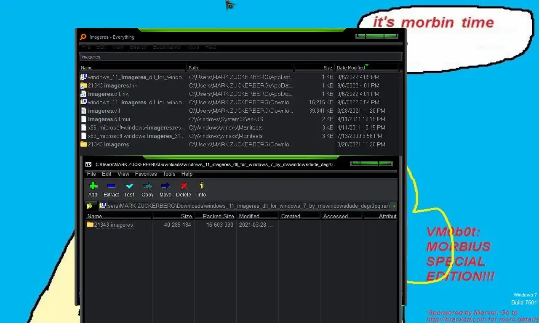Sort 7-Zip list by Modified column
539x323 pixels.
(x=257, y=216)
